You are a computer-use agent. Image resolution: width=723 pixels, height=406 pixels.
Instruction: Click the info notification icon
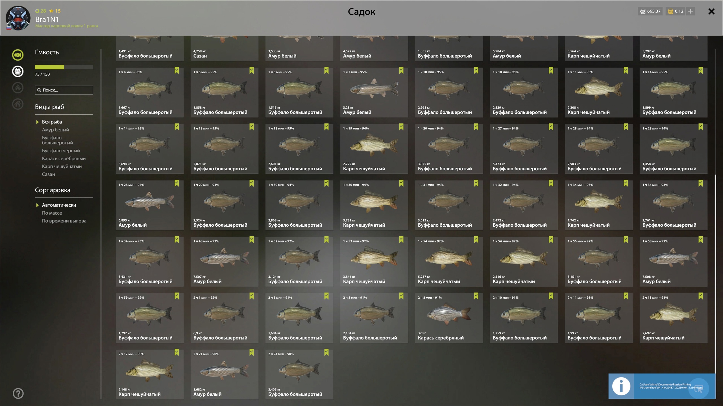tap(621, 386)
